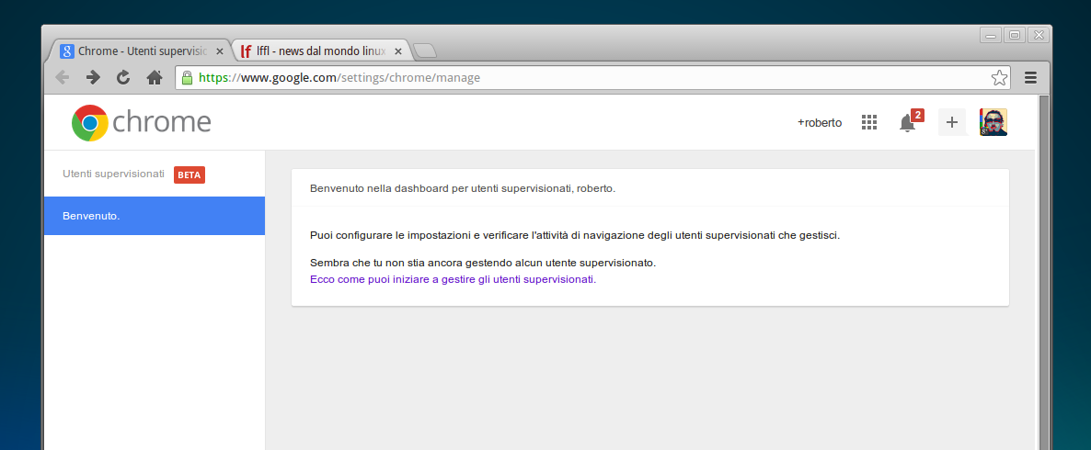
Task: Close the Chrome Utenti supervisionati tab
Action: tap(220, 51)
